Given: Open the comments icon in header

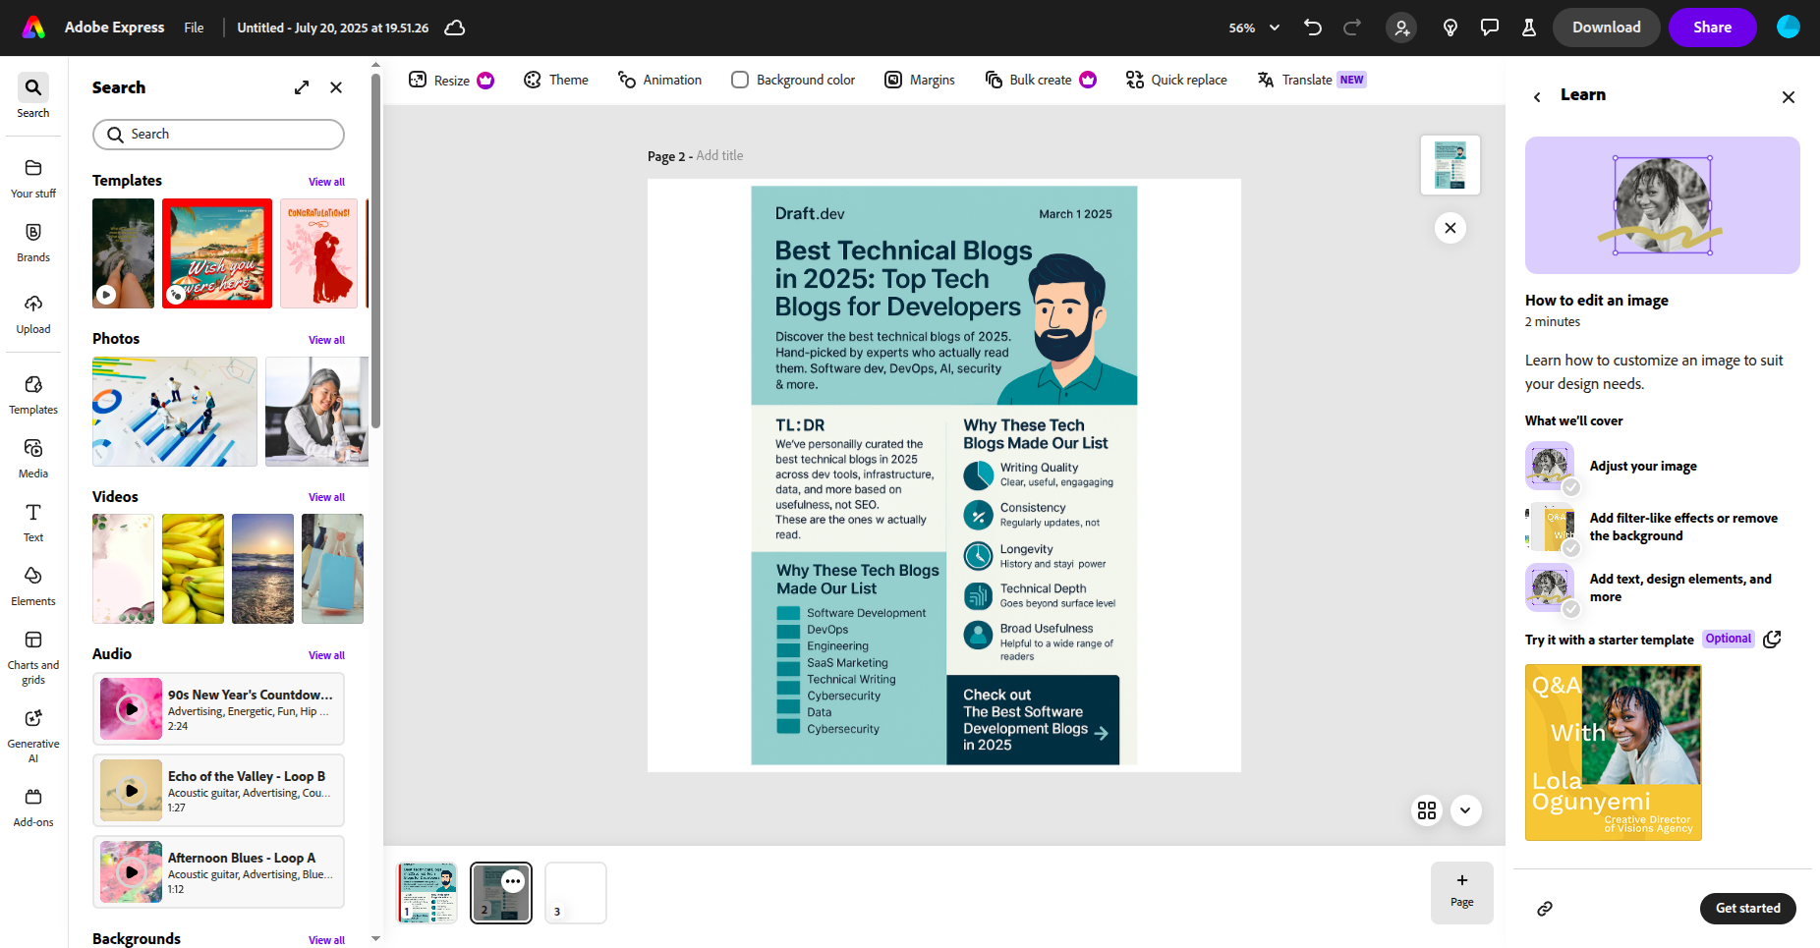Looking at the screenshot, I should [x=1490, y=28].
